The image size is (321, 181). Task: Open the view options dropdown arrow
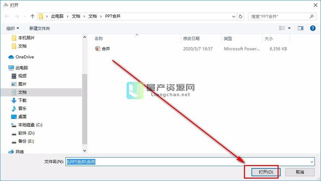pyautogui.click(x=289, y=28)
